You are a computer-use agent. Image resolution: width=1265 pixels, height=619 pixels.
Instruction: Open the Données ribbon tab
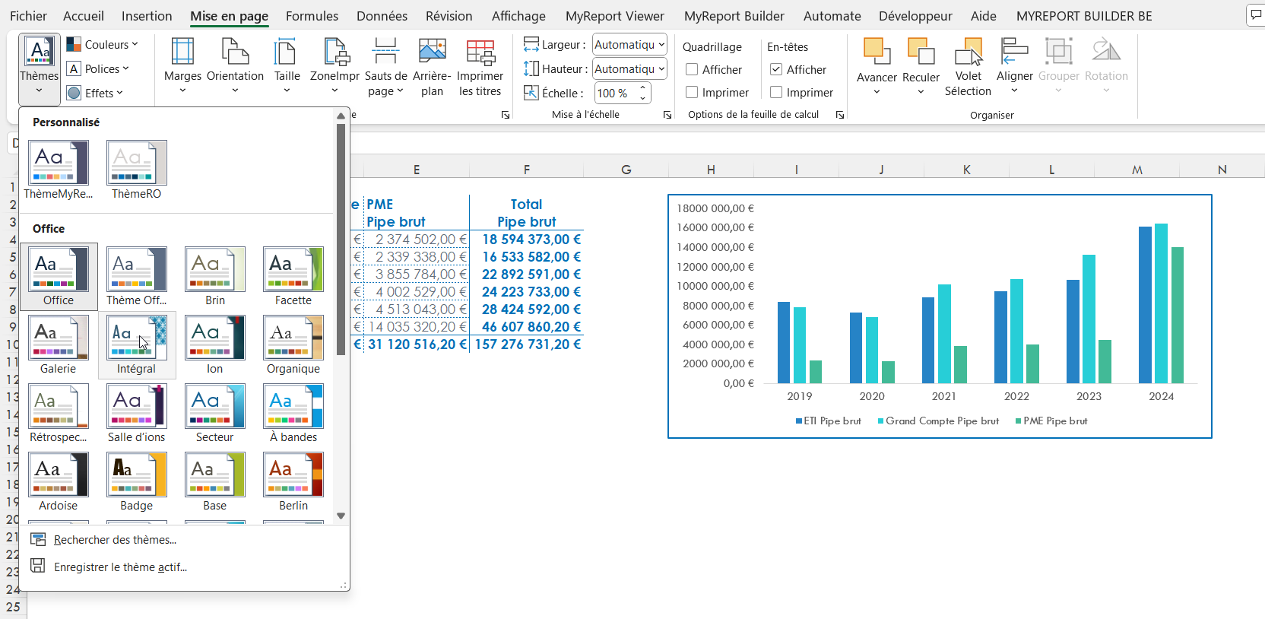tap(382, 16)
